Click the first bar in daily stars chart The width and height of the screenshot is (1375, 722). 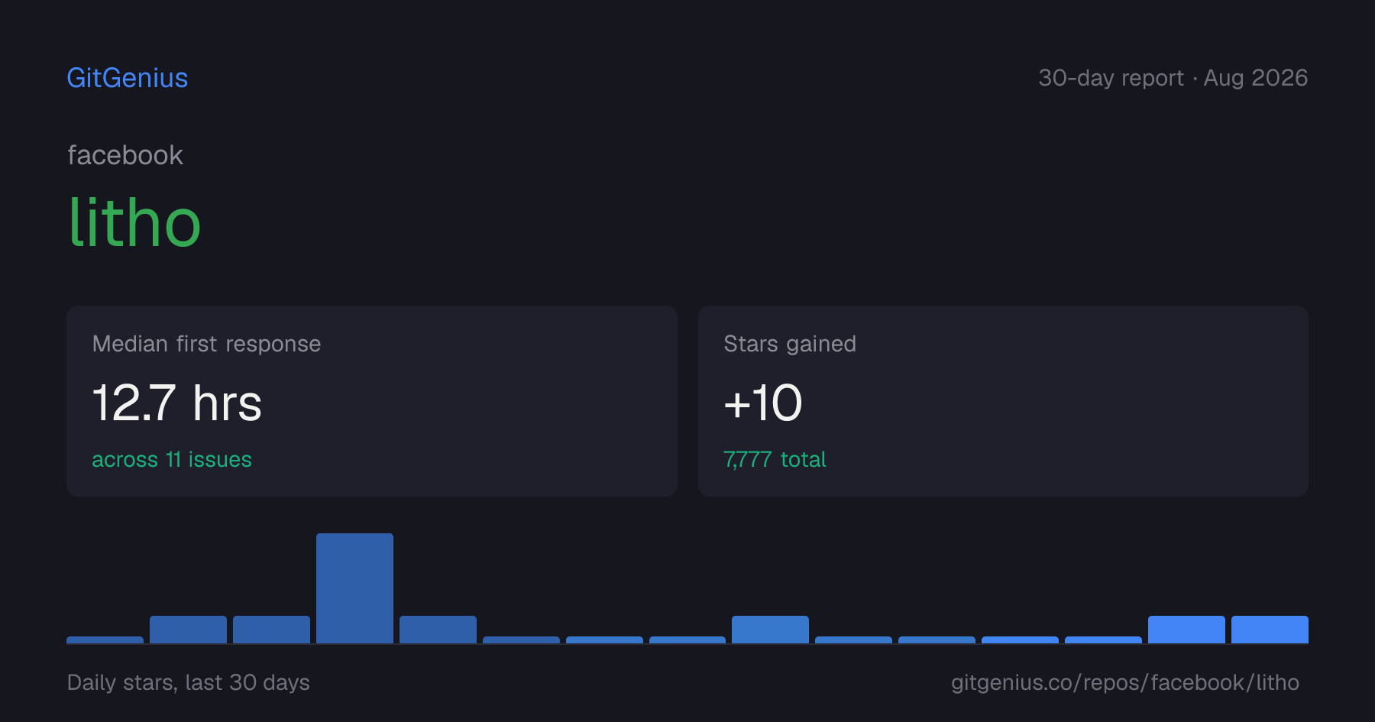105,639
